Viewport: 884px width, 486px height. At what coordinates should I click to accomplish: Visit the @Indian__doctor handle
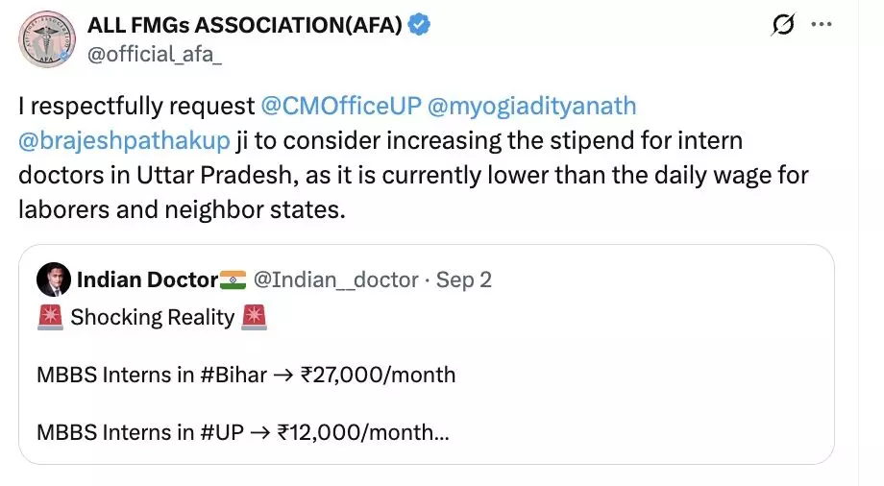334,279
